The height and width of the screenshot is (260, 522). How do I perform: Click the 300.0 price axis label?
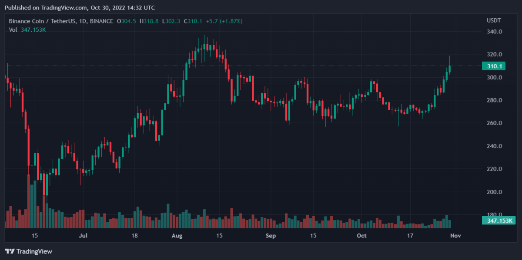(x=495, y=78)
